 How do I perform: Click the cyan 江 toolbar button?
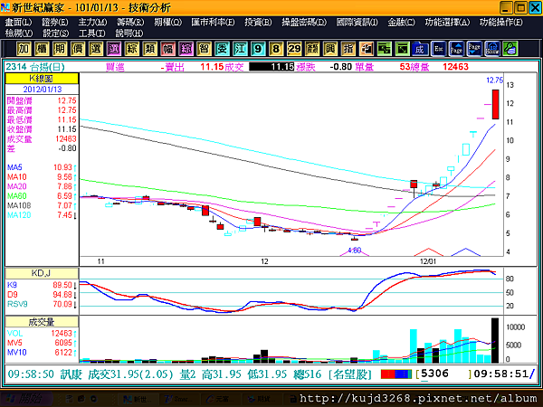click(x=240, y=49)
